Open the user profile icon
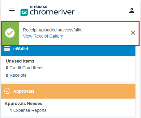Viewport: 141px width, 118px height. tap(132, 10)
